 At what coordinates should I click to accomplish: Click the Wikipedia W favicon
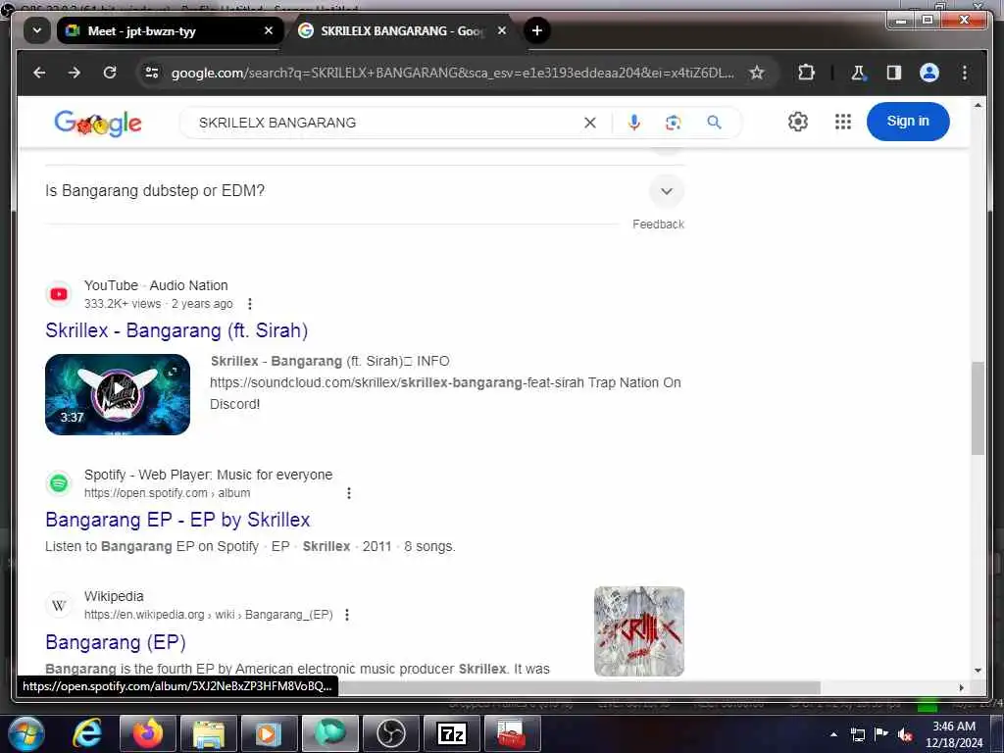[x=59, y=605]
